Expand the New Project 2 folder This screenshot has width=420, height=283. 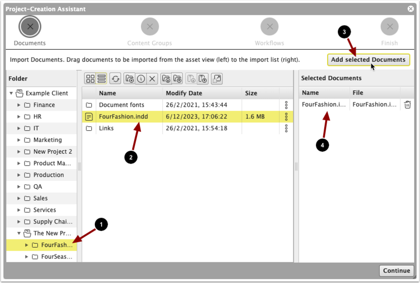click(19, 152)
